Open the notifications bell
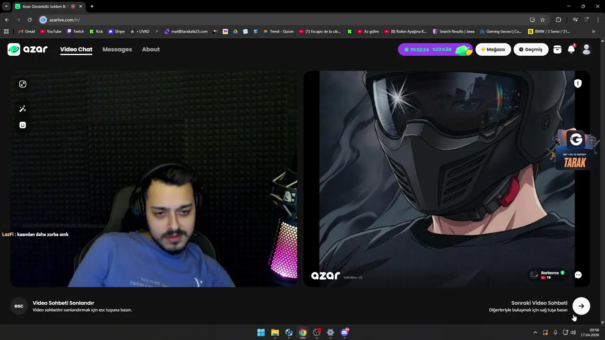The height and width of the screenshot is (340, 605). [x=571, y=49]
